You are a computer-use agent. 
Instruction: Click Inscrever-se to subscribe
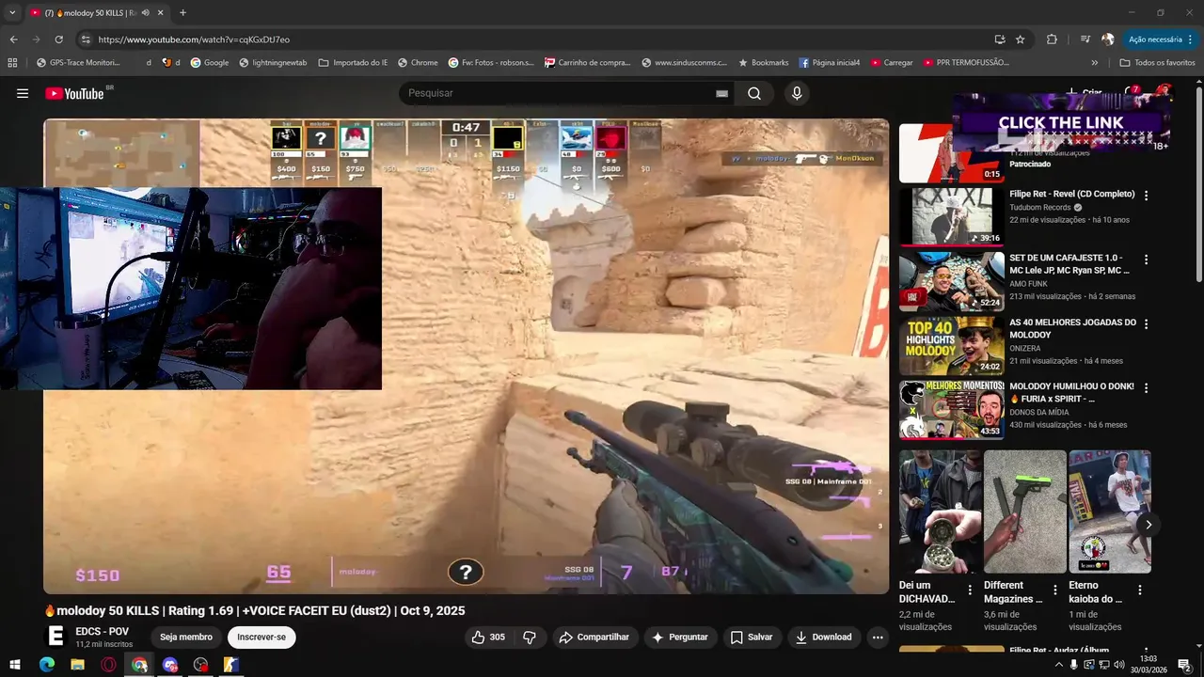coord(261,637)
